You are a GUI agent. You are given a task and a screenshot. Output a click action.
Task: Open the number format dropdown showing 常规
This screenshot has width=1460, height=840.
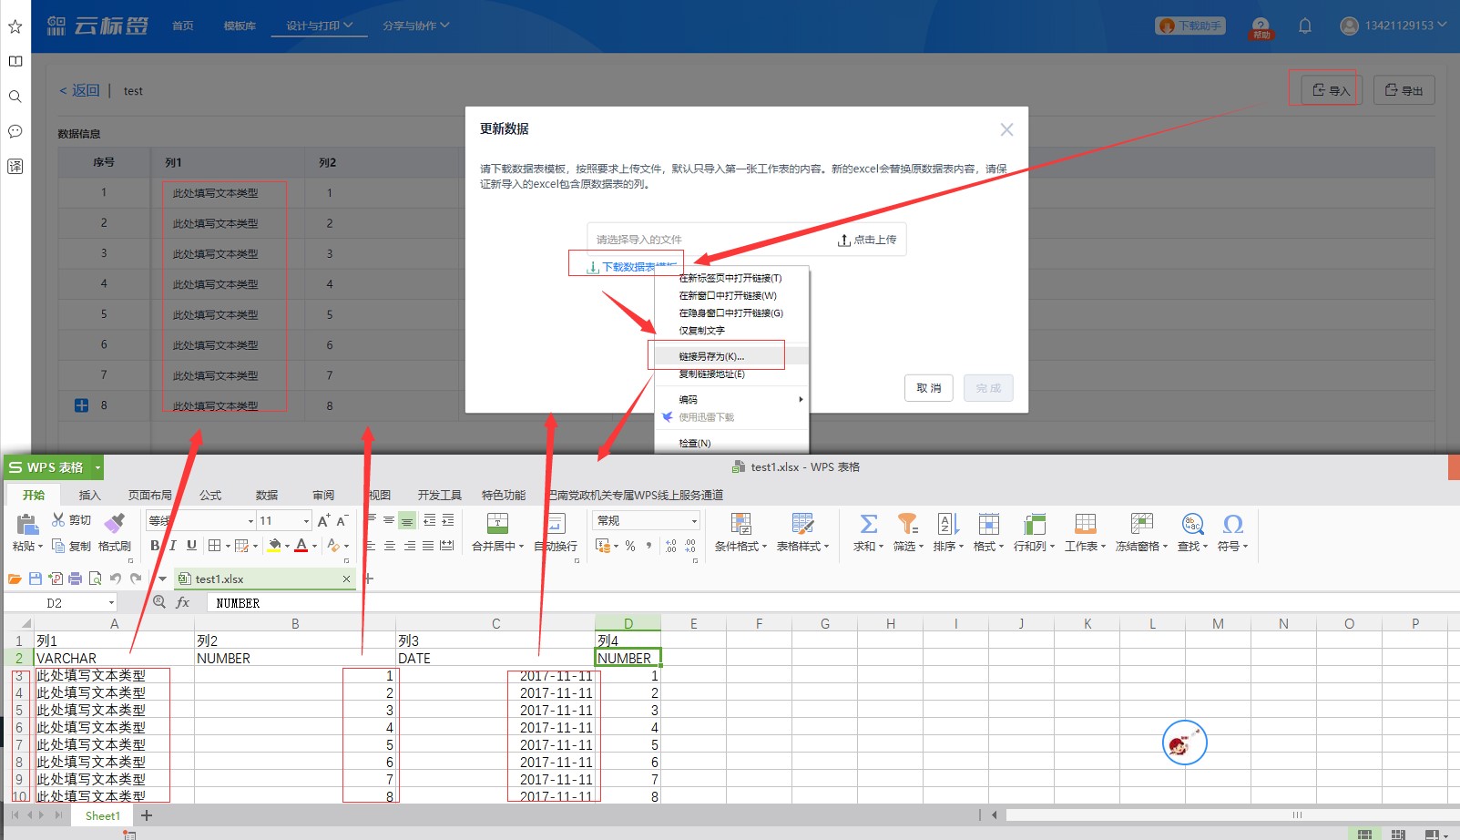(x=694, y=521)
